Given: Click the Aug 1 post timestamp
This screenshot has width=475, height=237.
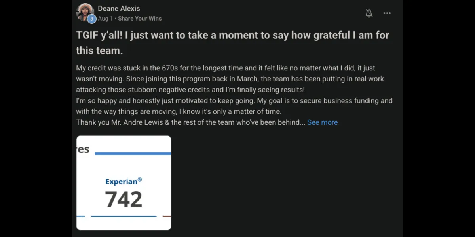Looking at the screenshot, I should tap(105, 19).
